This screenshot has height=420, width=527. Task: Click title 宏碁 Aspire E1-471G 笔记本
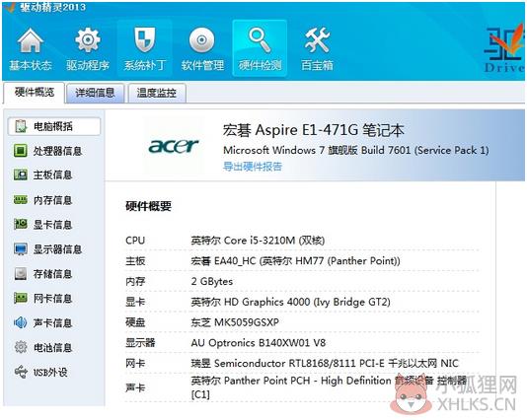[x=313, y=130]
